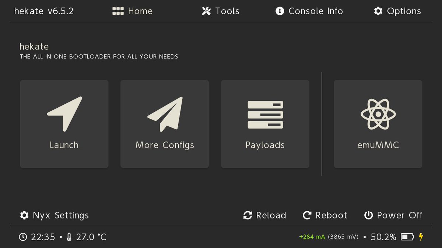
Task: Click the ALL IN ONE BOOTLOADER tagline
Action: [x=99, y=57]
